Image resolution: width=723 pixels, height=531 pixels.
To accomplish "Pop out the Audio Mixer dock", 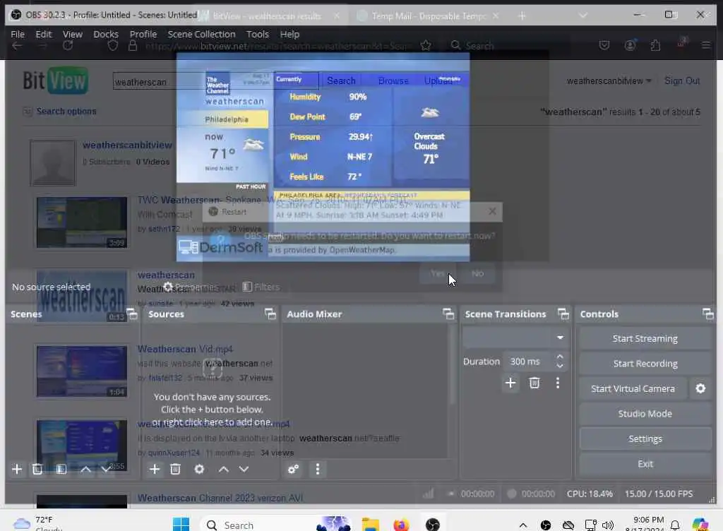I will tap(448, 314).
